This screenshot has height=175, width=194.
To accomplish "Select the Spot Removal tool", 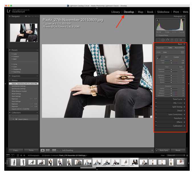I will point(163,40).
